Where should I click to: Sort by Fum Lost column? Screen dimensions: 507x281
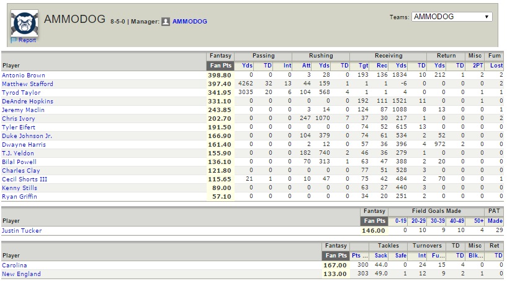[496, 66]
